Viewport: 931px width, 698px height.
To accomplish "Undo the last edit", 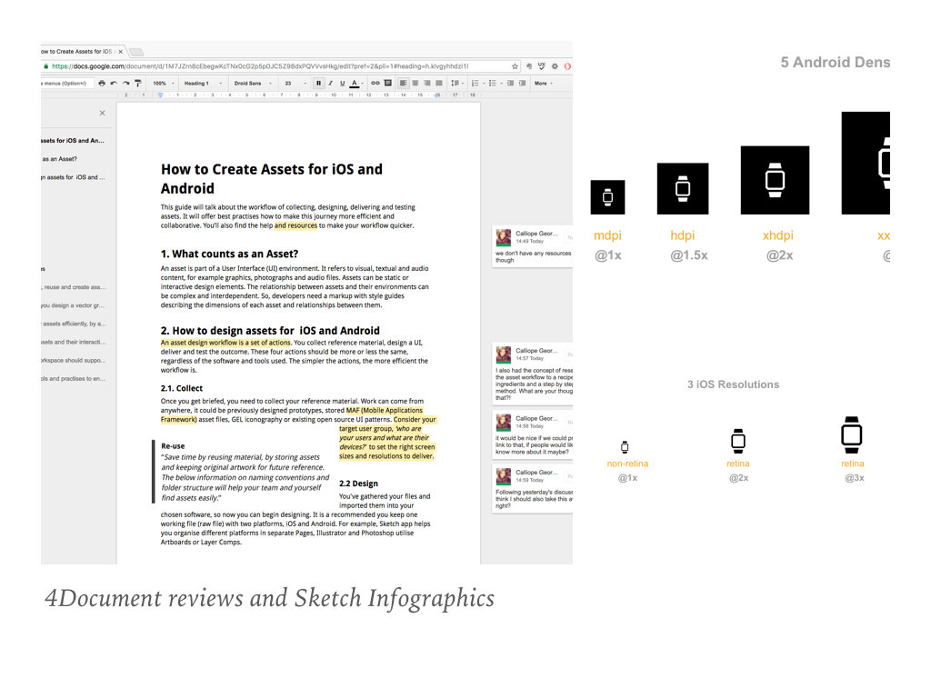I will [114, 83].
